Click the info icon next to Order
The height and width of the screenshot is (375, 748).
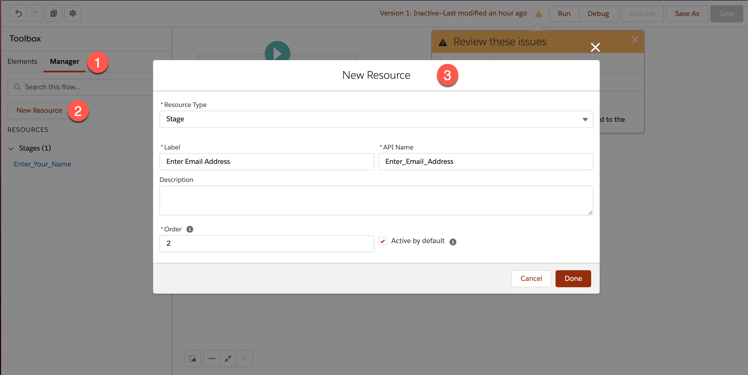click(189, 229)
